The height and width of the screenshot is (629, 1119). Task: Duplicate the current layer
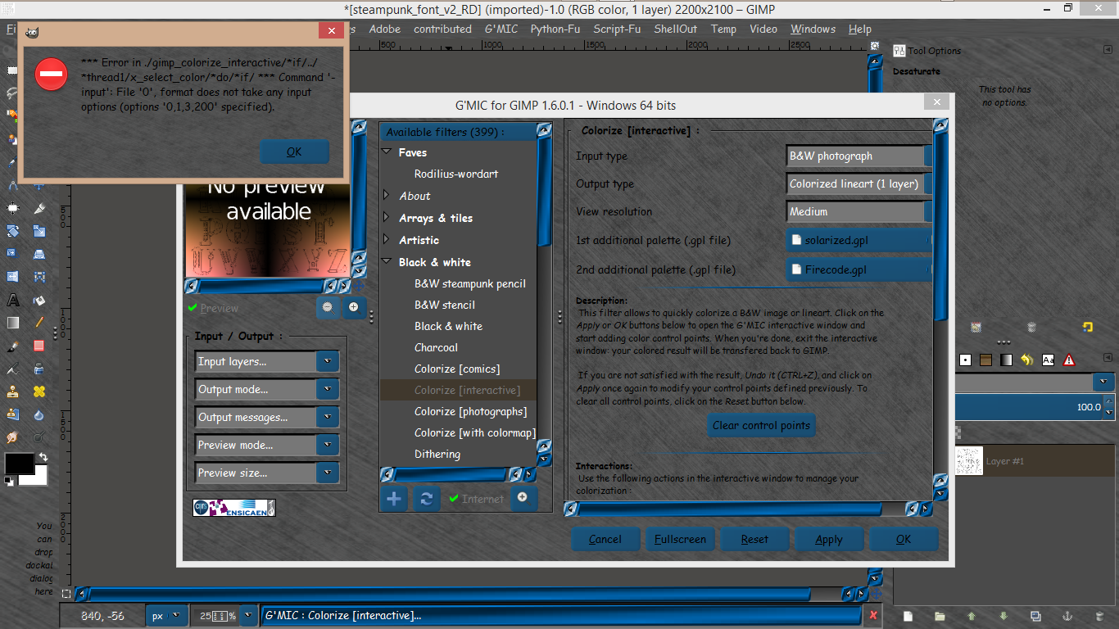pos(1035,616)
